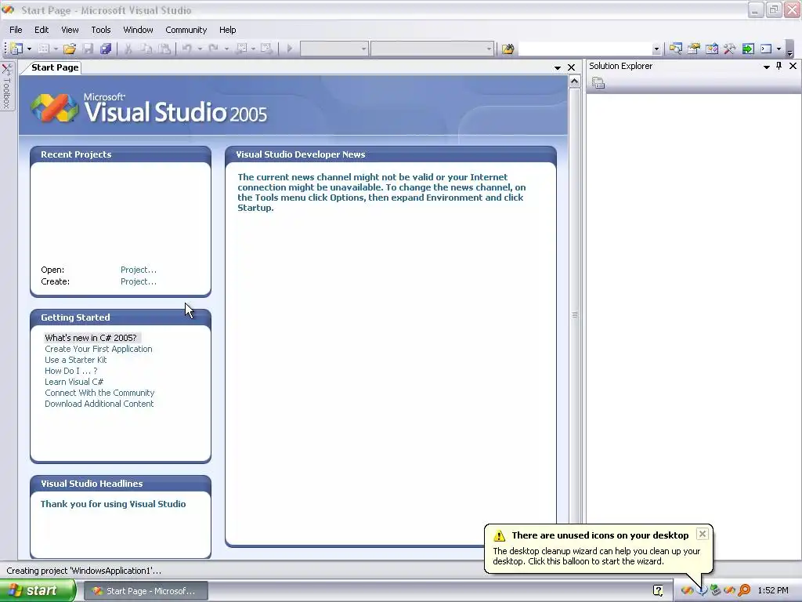The height and width of the screenshot is (602, 802).
Task: Close the Start Page document tab
Action: click(571, 67)
